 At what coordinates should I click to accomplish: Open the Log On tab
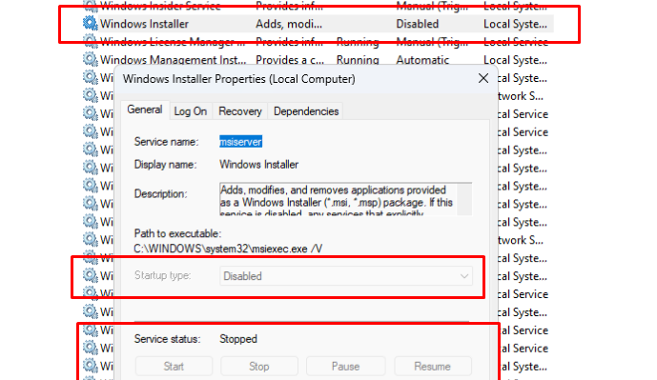click(191, 111)
